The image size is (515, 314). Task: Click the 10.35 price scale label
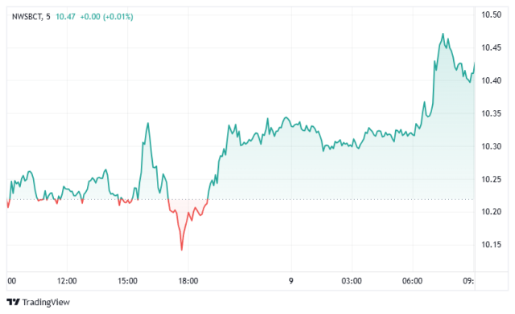[x=492, y=114]
